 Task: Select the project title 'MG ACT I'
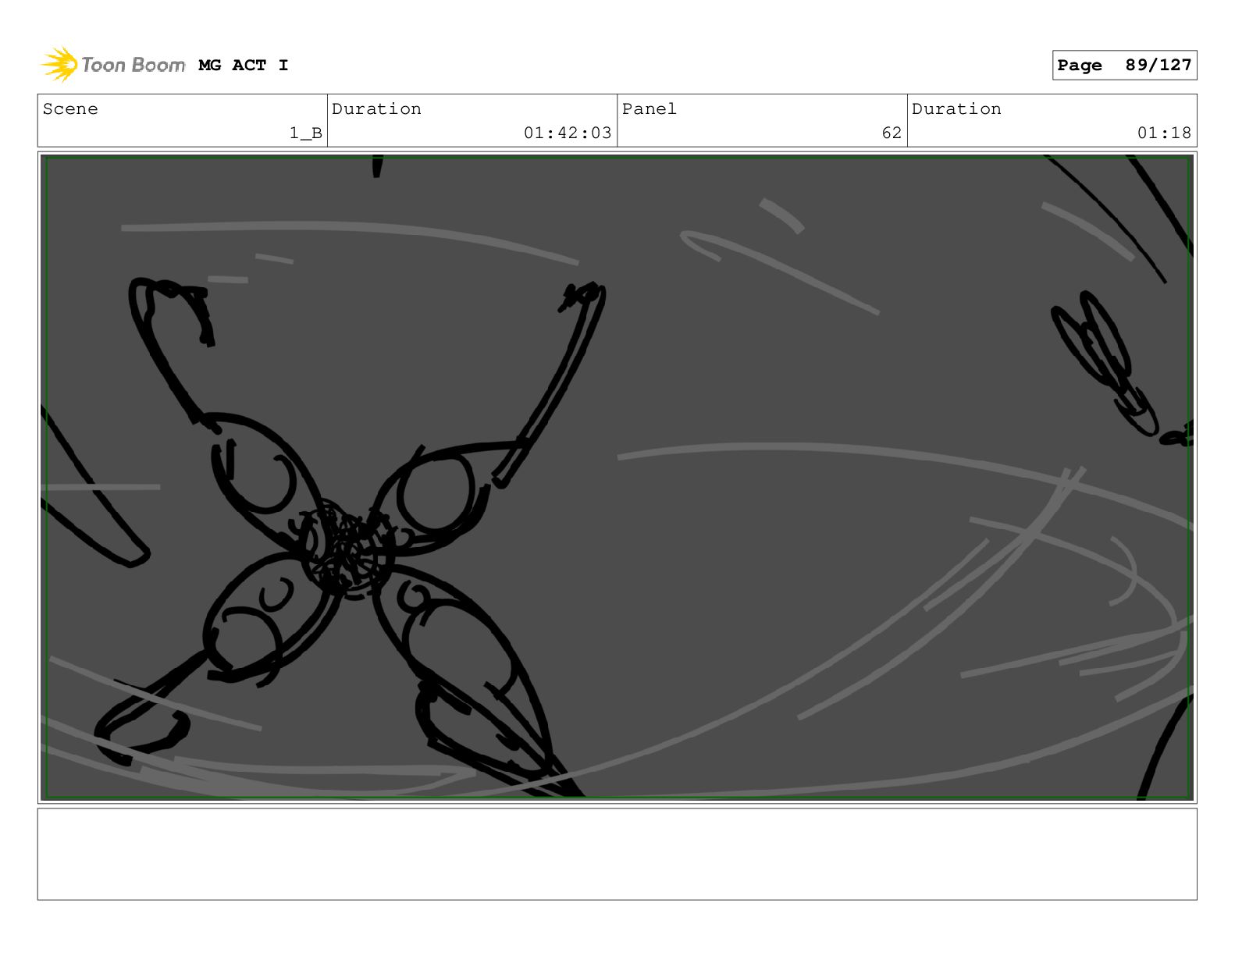click(x=244, y=66)
